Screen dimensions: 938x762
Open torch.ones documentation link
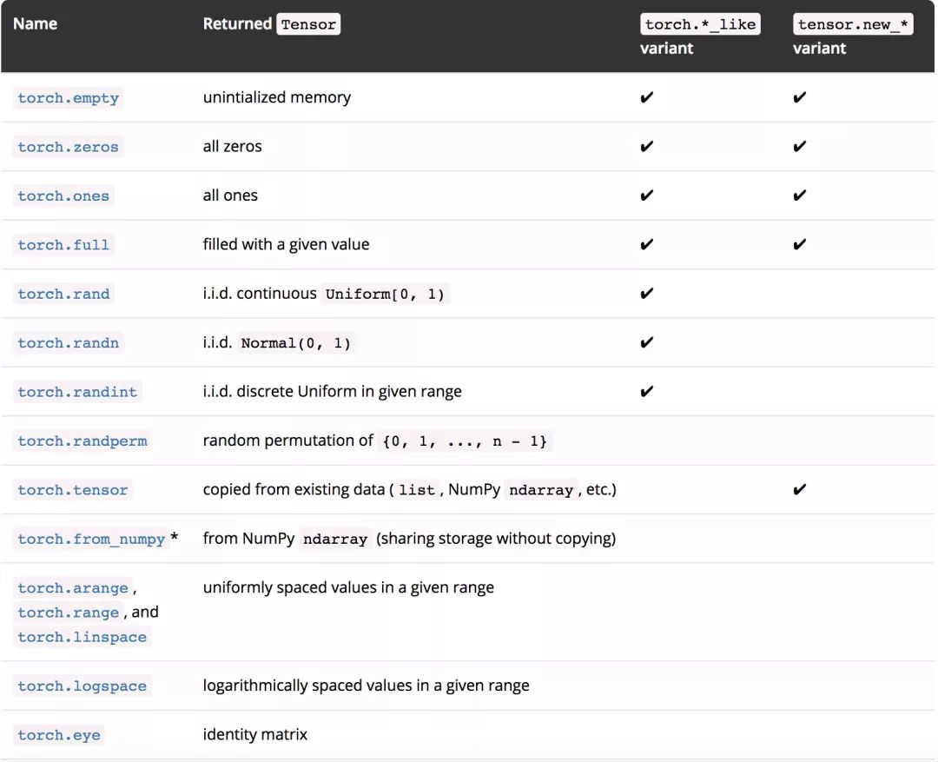click(63, 196)
